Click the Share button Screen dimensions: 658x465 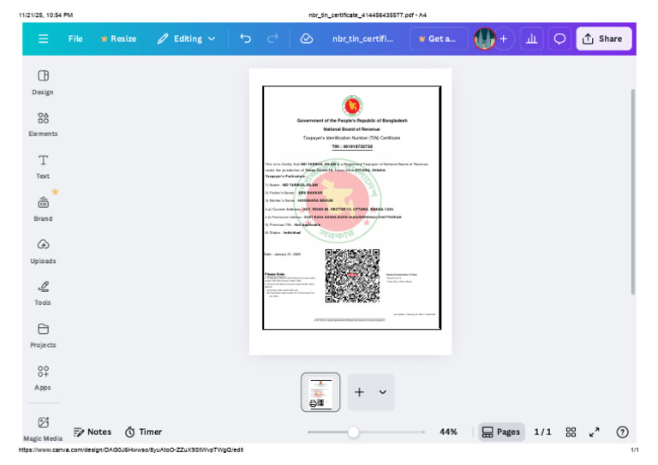tap(603, 39)
